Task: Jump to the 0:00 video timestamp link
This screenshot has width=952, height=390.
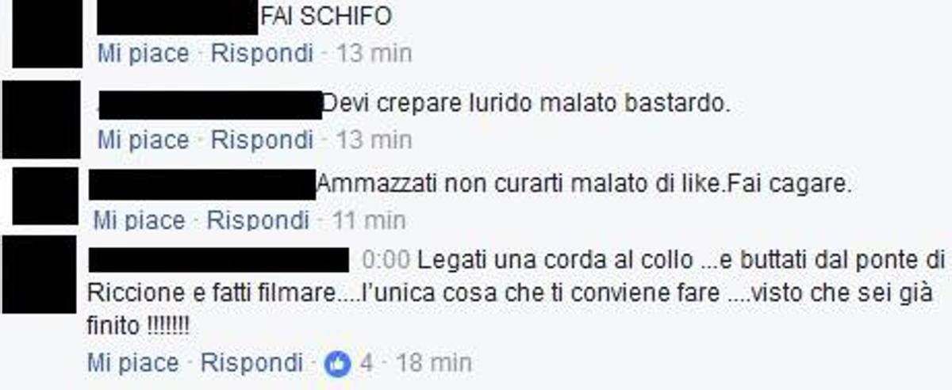Action: [386, 259]
